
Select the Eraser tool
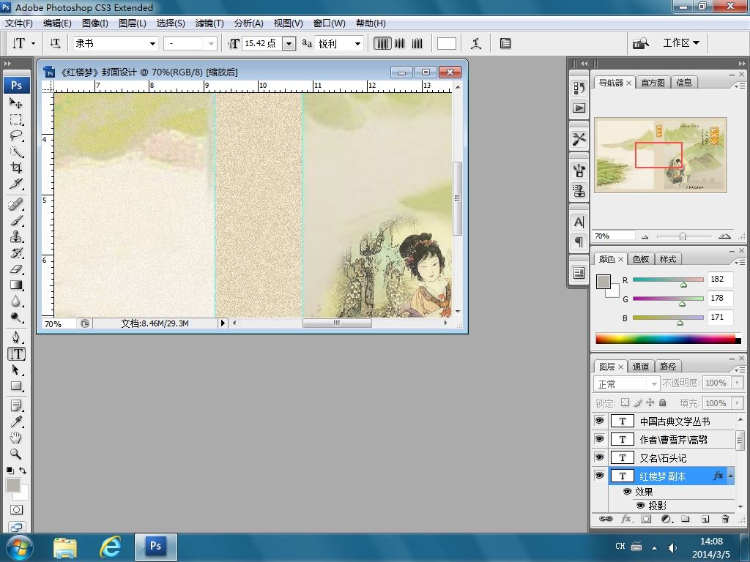tap(16, 269)
